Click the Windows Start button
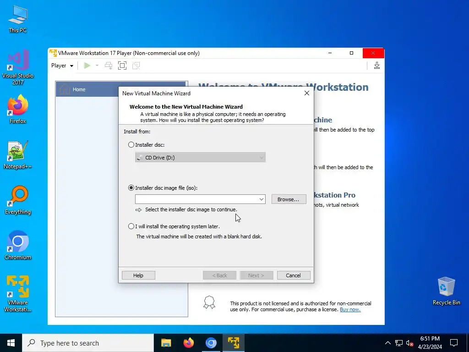Image resolution: width=469 pixels, height=352 pixels. click(11, 343)
